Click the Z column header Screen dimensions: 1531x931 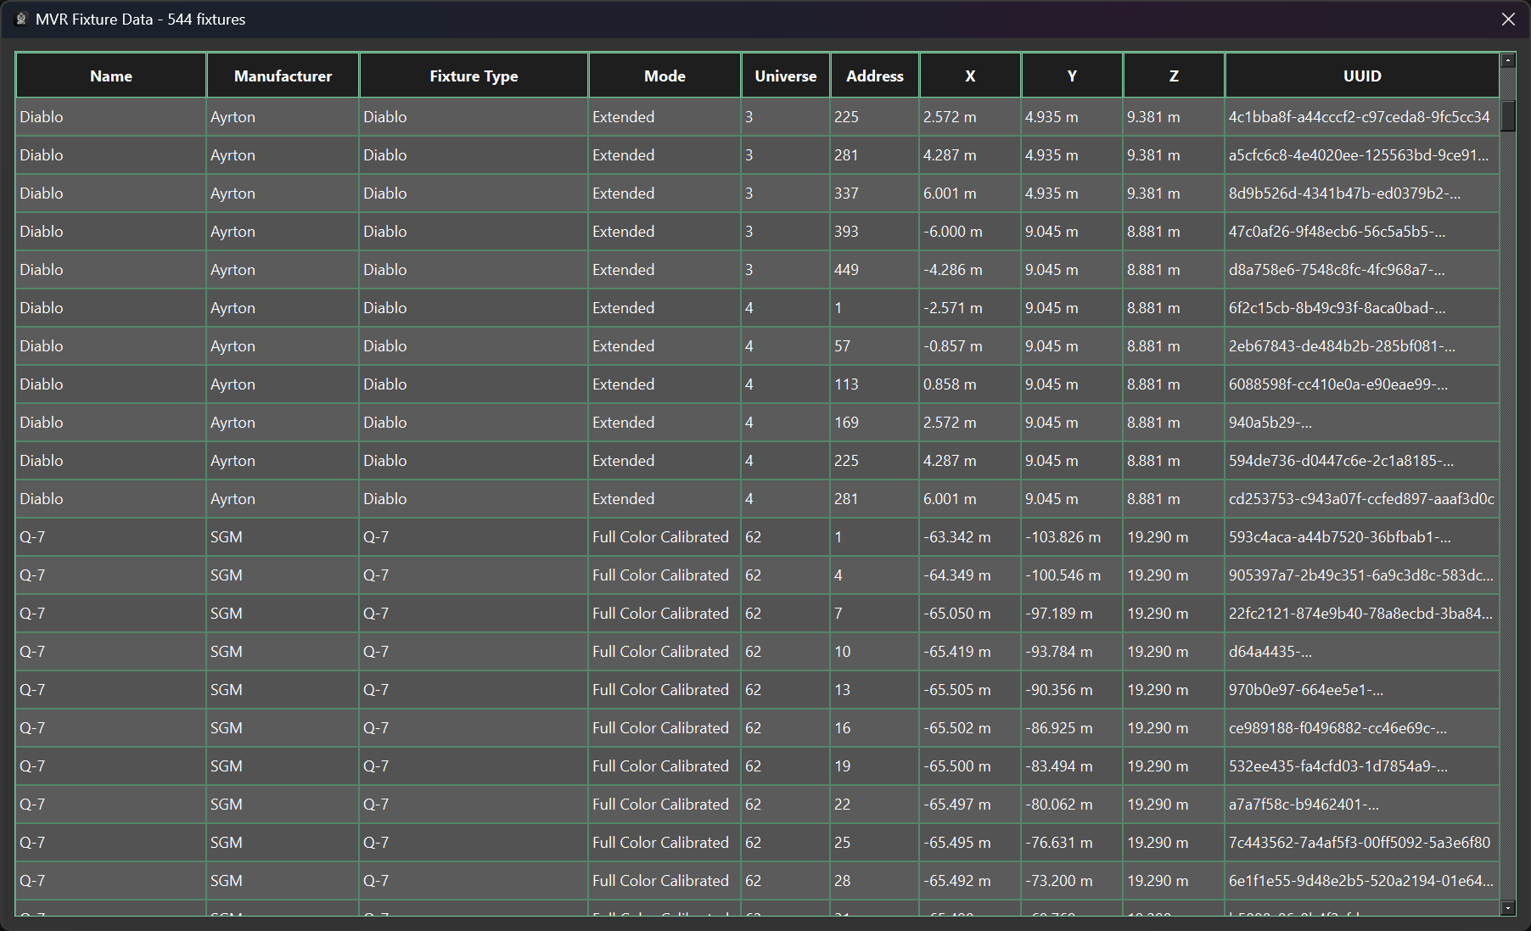pos(1174,76)
